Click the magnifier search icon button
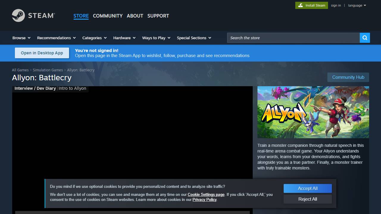 point(365,38)
